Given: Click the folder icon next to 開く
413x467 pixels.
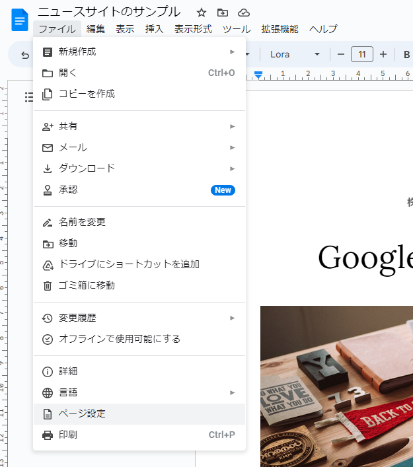Looking at the screenshot, I should click(48, 73).
